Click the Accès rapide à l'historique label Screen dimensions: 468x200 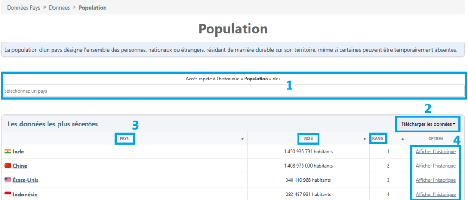233,79
